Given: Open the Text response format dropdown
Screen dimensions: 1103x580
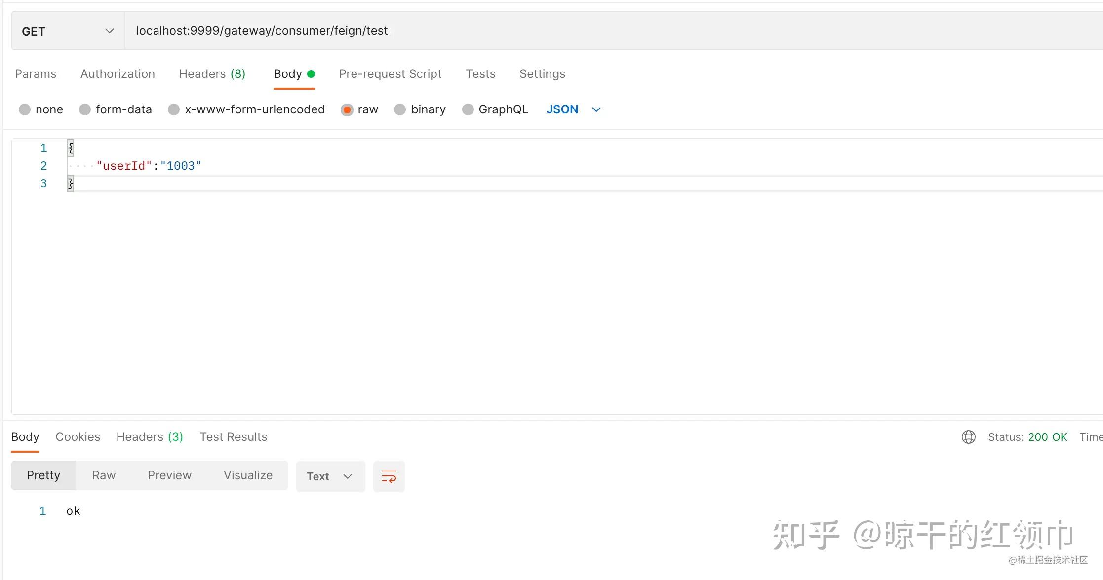Looking at the screenshot, I should coord(330,476).
